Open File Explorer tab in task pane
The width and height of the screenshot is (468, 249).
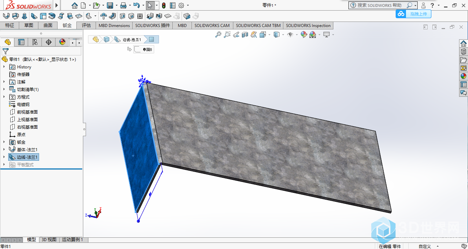click(x=464, y=60)
